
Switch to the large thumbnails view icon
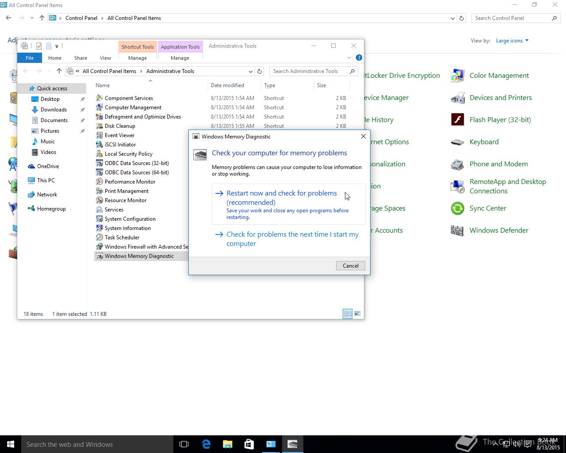(x=357, y=314)
